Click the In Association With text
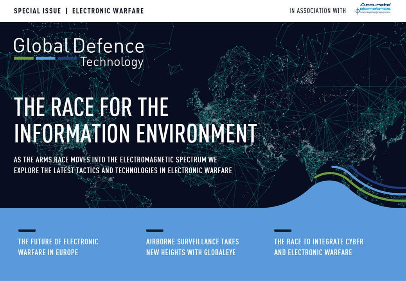Viewport: 406px width, 281px height. pos(318,11)
